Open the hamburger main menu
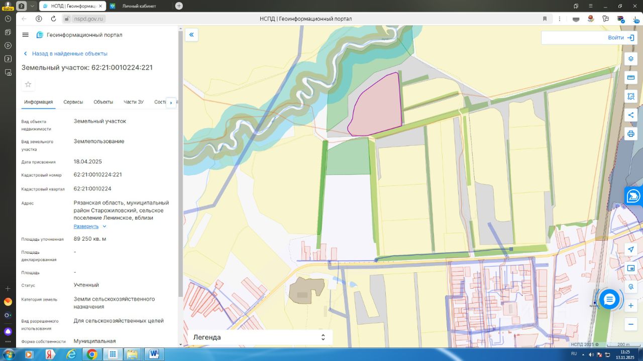Viewport: 643px width, 361px height. tap(26, 35)
